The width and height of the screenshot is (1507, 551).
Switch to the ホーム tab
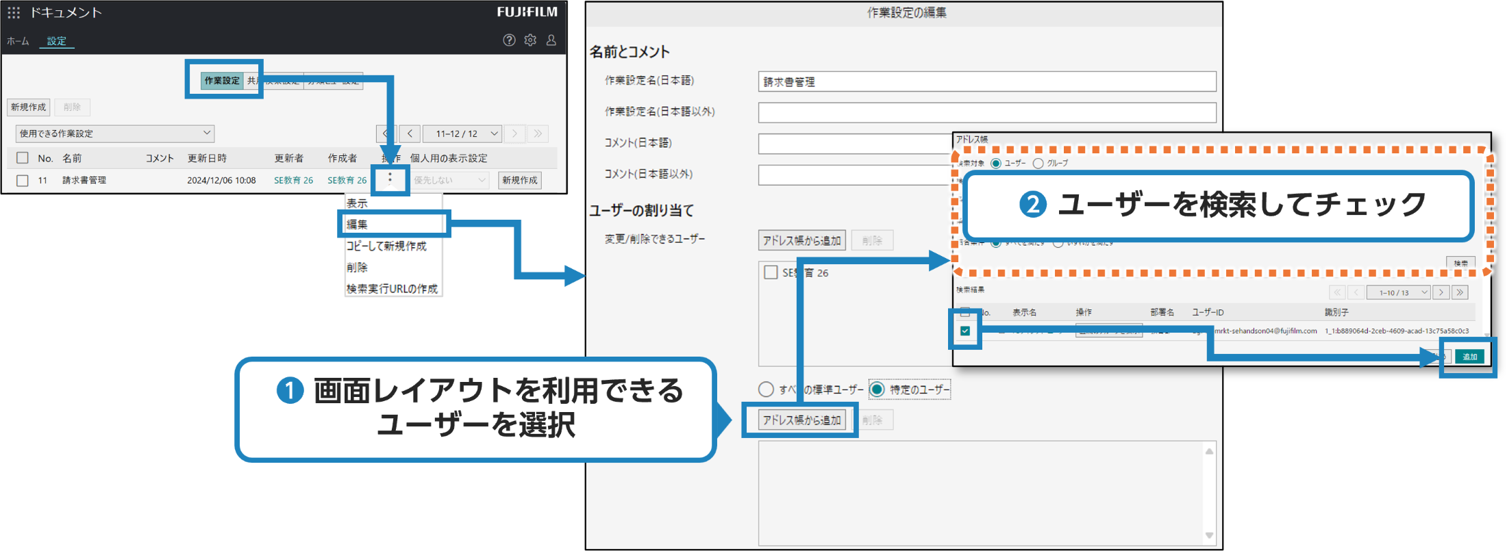click(x=18, y=41)
